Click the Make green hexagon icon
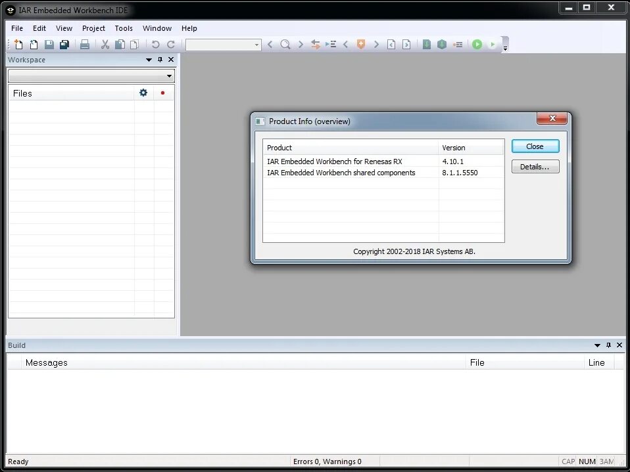 coord(442,45)
